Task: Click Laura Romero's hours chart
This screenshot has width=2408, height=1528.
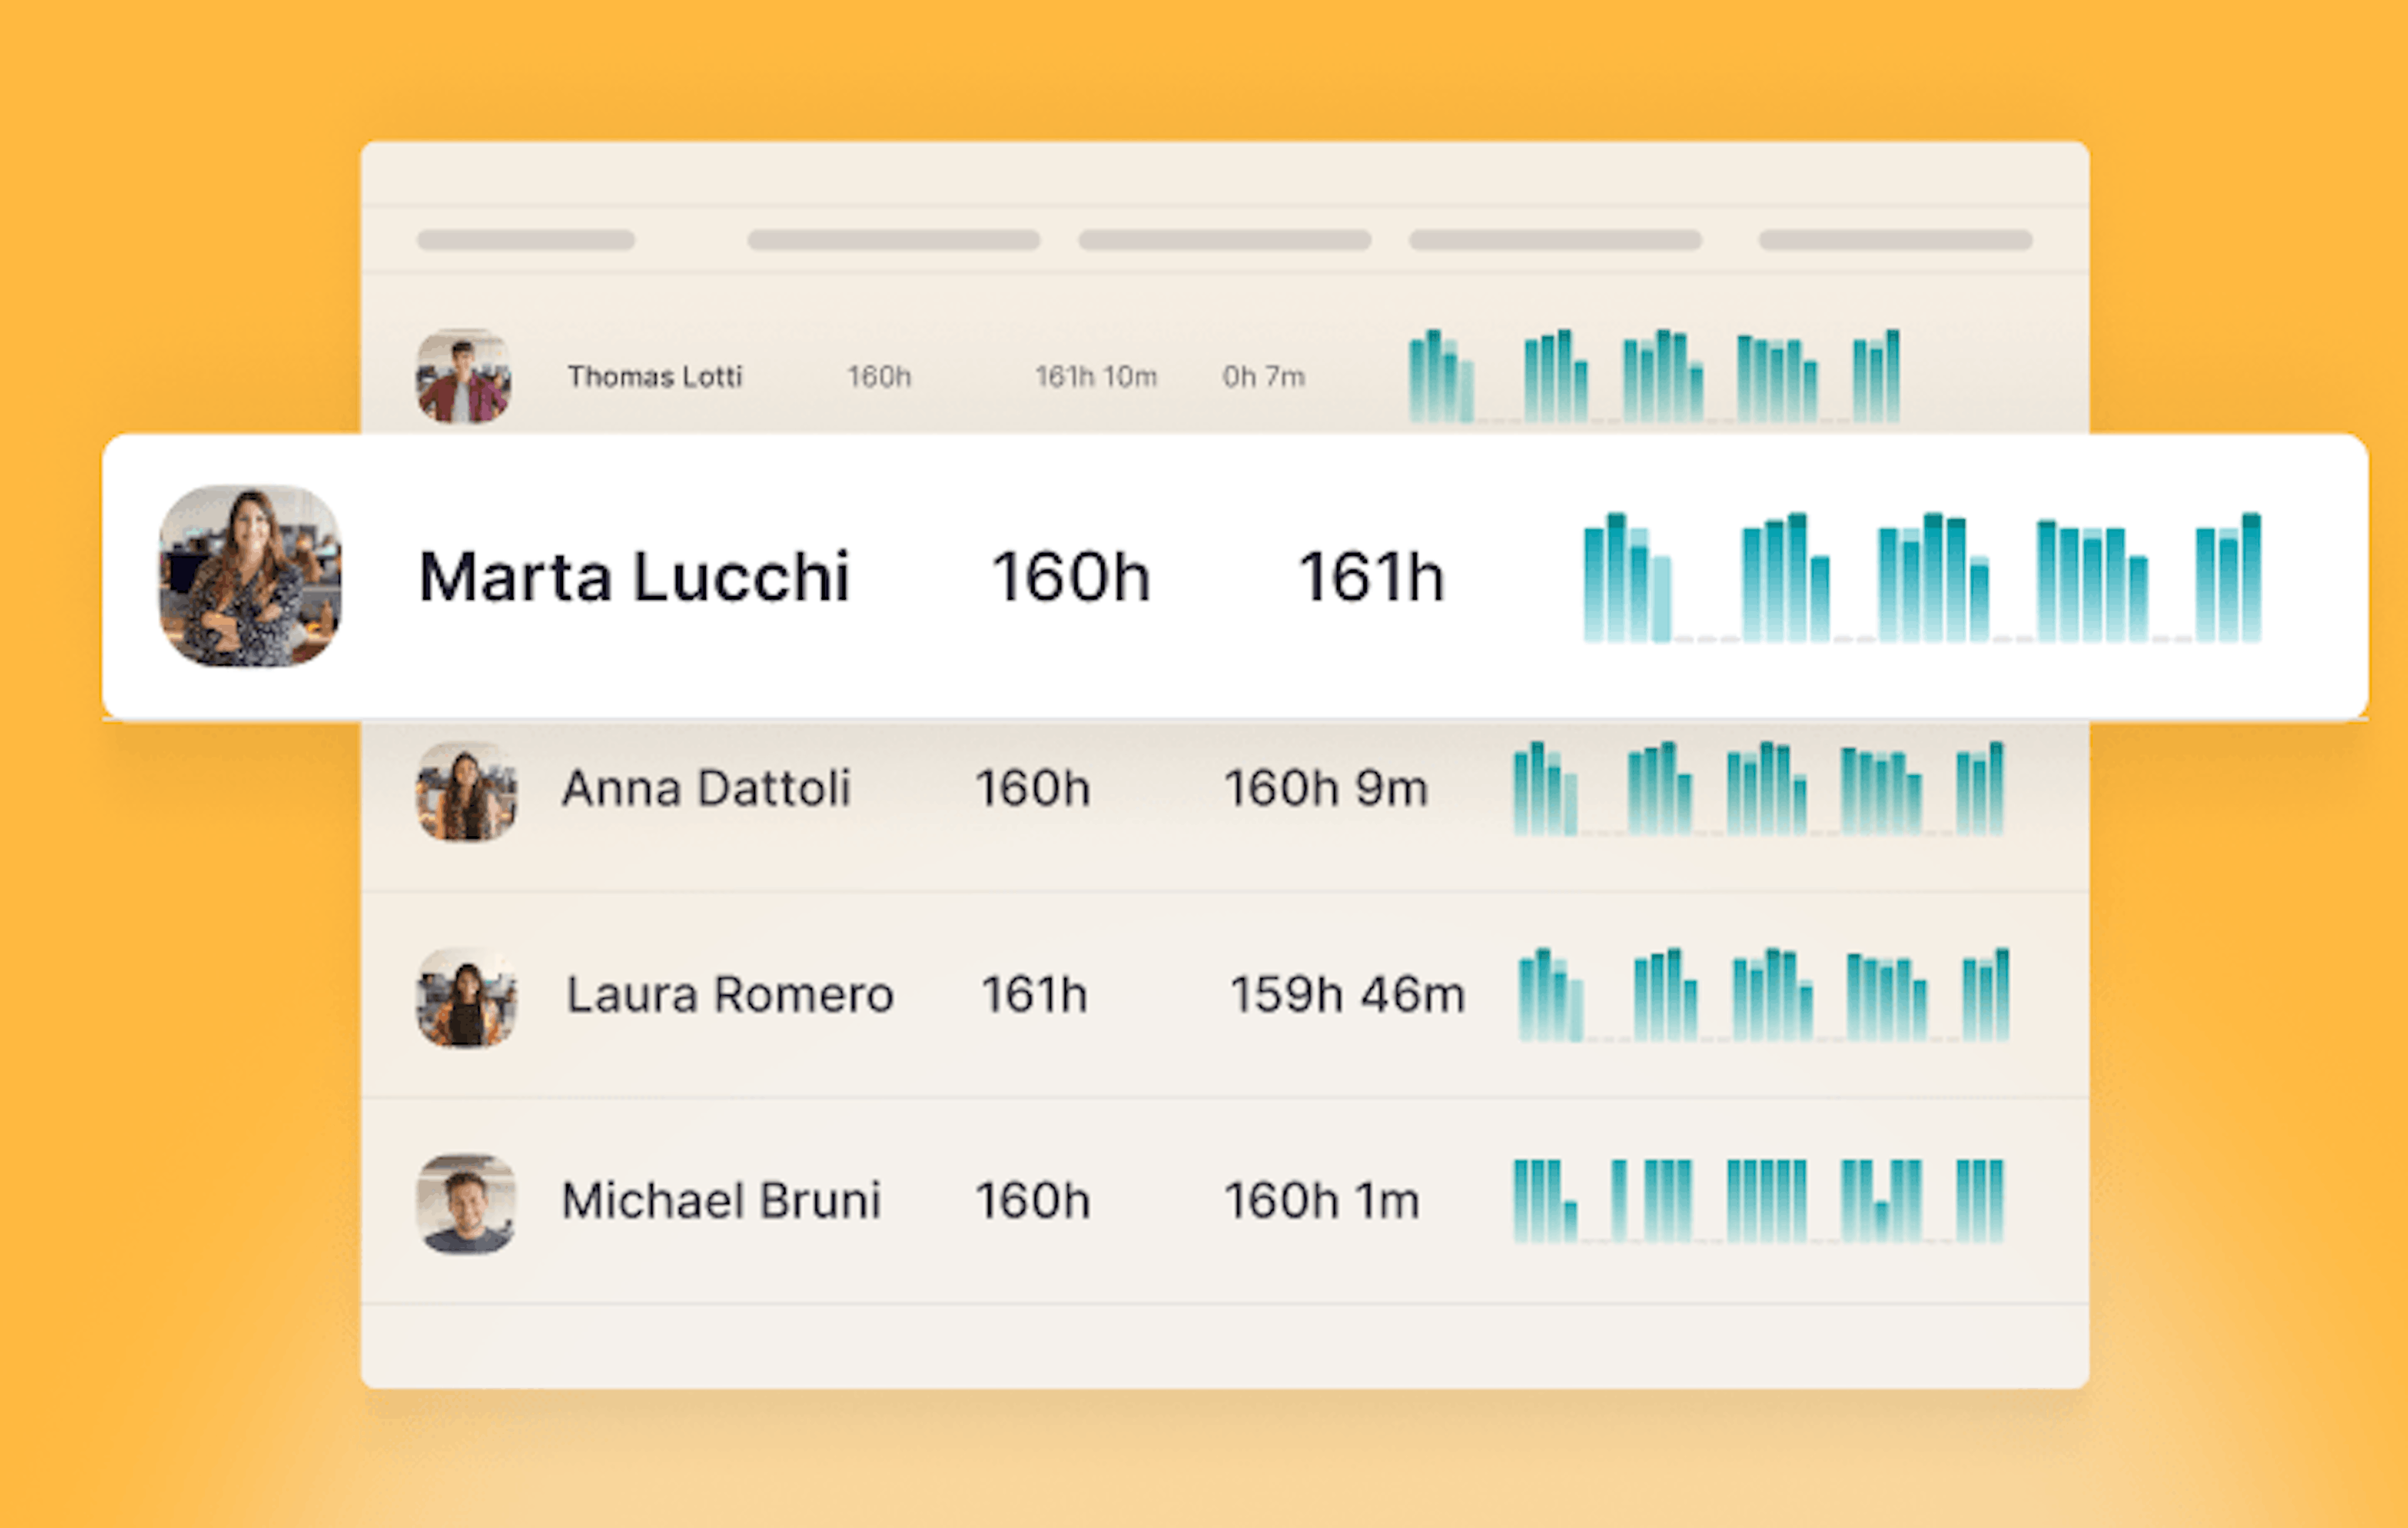Action: 1764,994
